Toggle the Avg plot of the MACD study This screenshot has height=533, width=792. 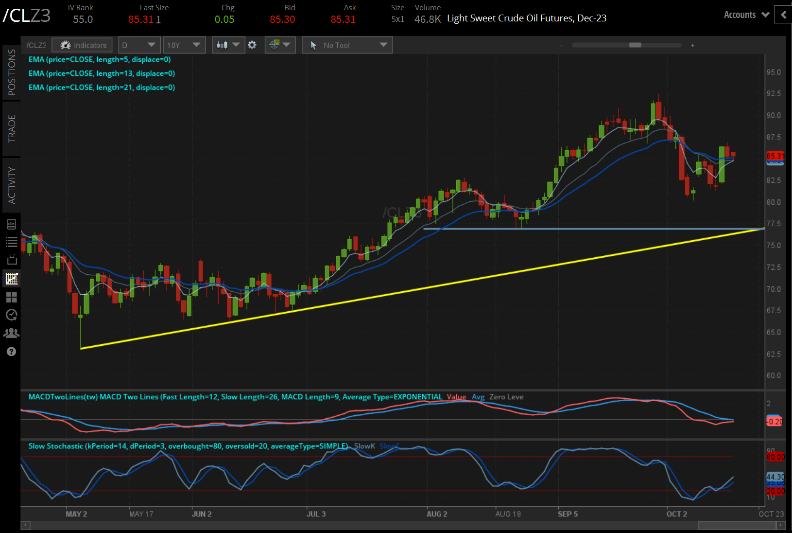478,397
